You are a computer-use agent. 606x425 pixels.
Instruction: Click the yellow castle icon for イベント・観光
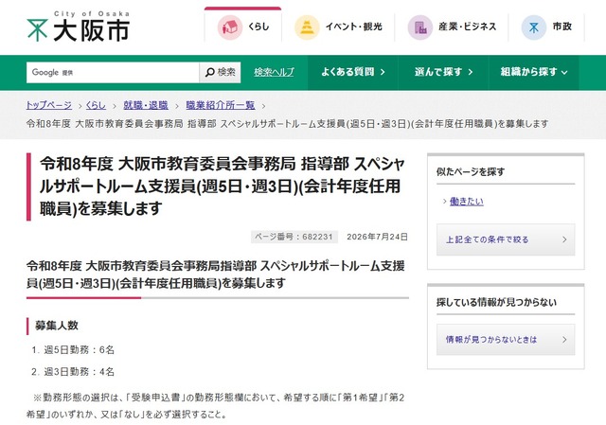(307, 27)
